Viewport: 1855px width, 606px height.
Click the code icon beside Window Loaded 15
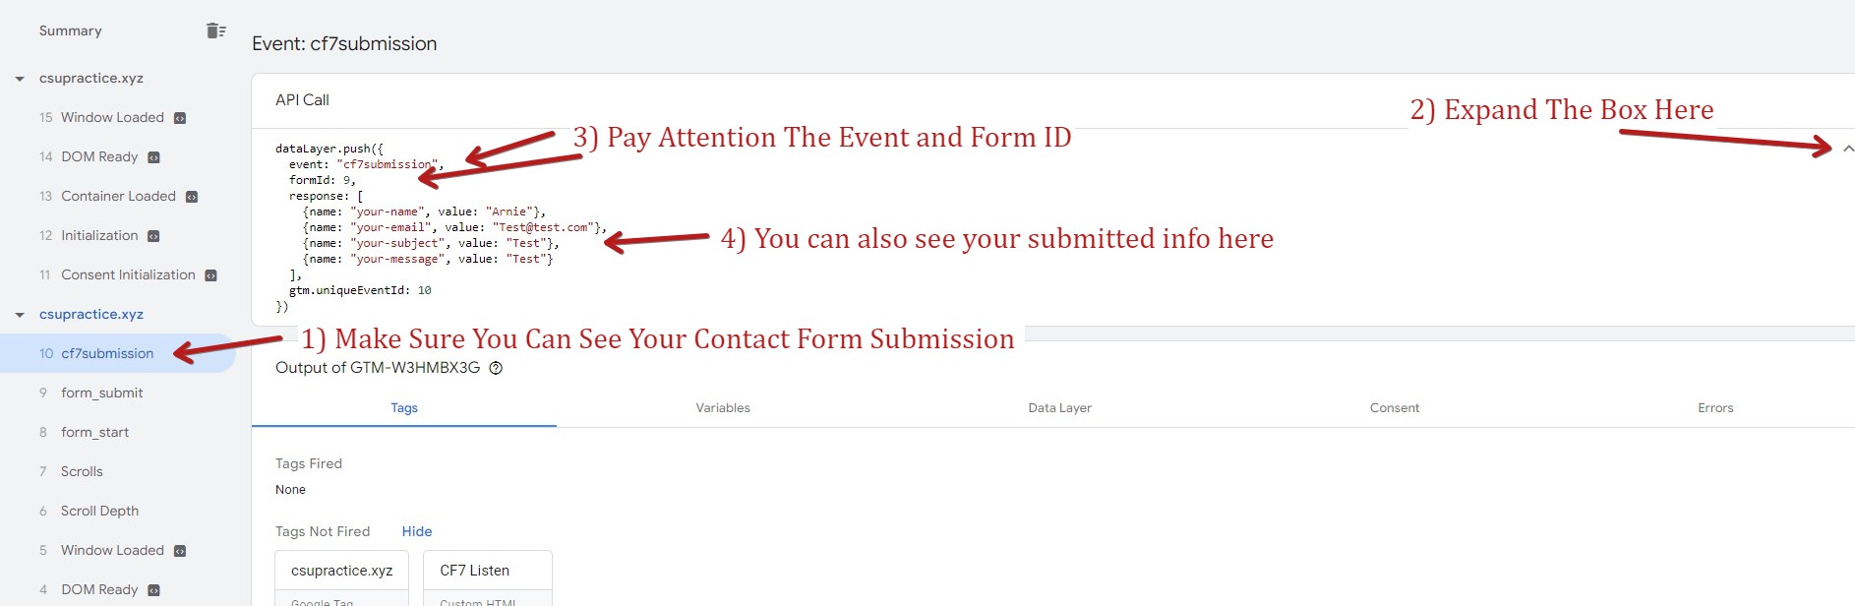tap(180, 118)
